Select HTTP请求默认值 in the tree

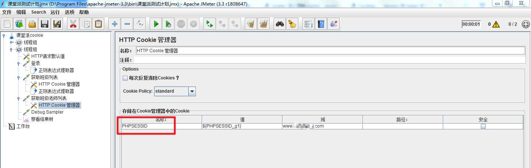pyautogui.click(x=48, y=56)
